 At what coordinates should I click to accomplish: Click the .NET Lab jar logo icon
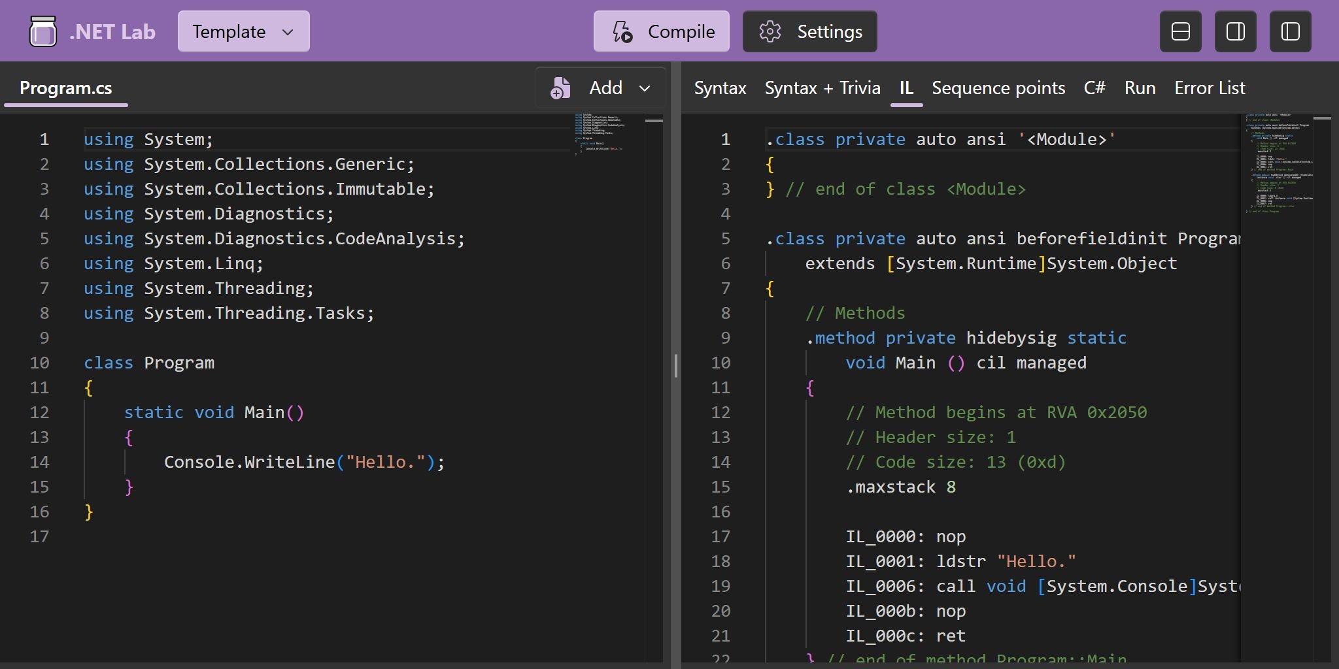click(x=42, y=30)
